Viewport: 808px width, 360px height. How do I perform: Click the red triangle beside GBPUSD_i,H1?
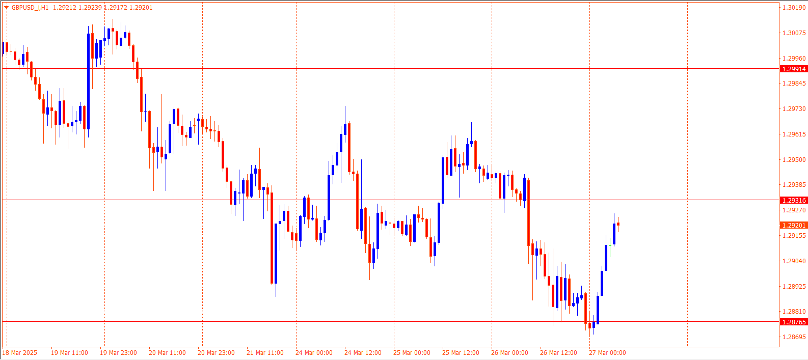click(6, 8)
